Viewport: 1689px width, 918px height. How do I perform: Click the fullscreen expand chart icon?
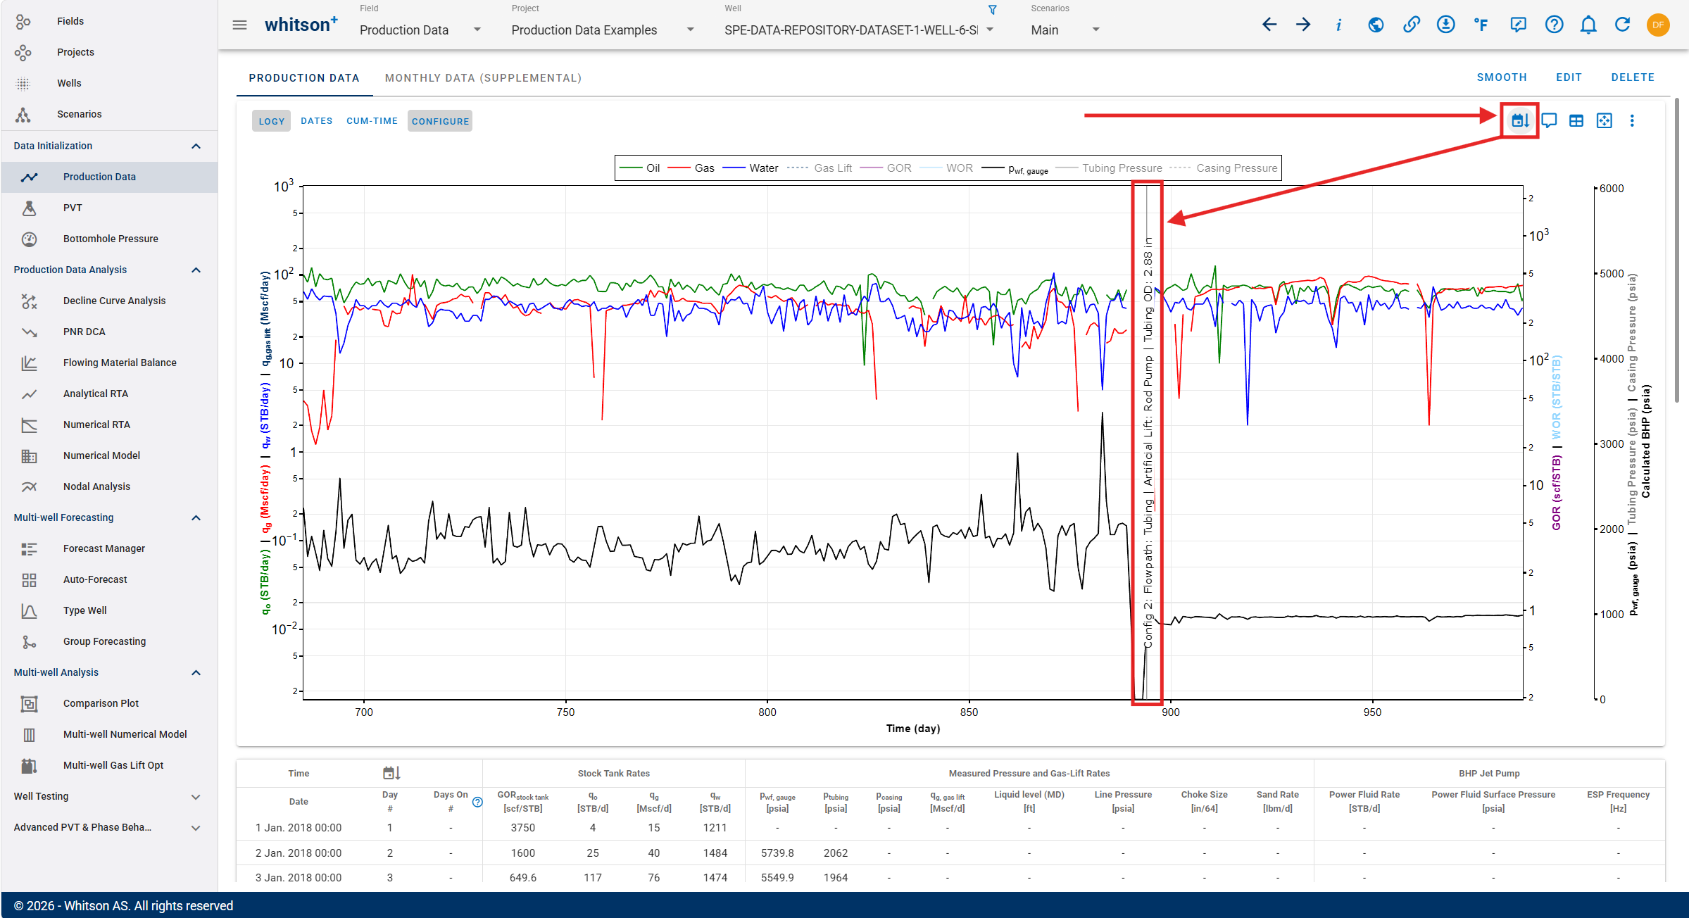1604,120
